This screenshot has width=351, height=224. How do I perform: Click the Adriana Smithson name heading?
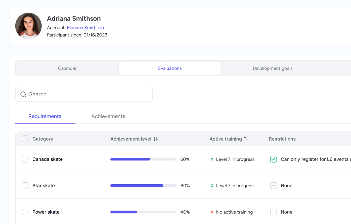tap(74, 18)
